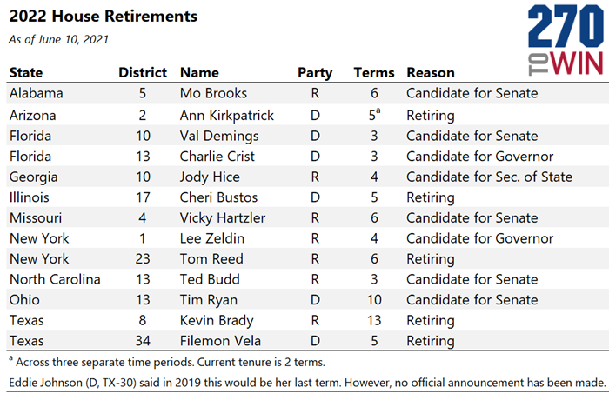The image size is (609, 394).
Task: Select the North Carolina state cell
Action: tap(55, 279)
